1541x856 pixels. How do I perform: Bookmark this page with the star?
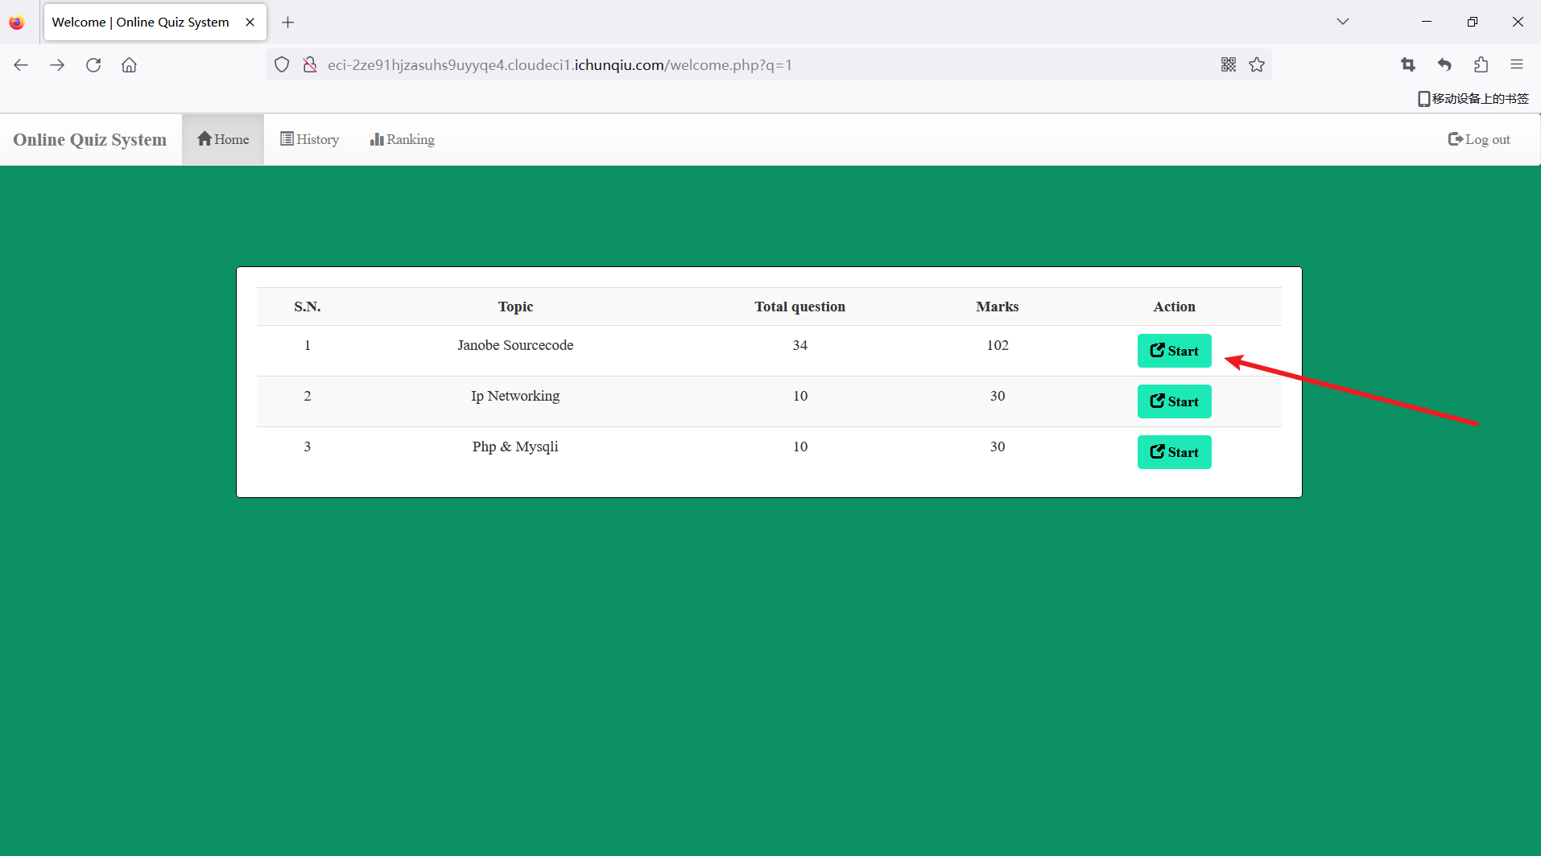(1257, 64)
